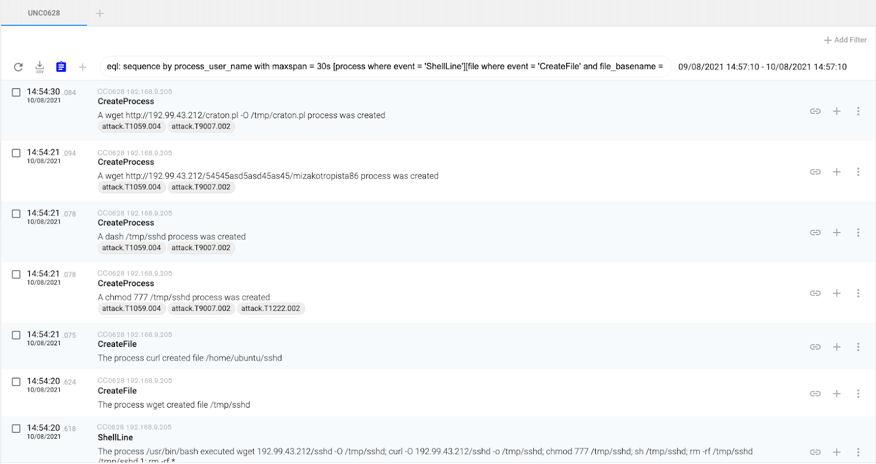Select checkbox for 14:54:21.094 wget event
The width and height of the screenshot is (876, 464).
(x=16, y=153)
